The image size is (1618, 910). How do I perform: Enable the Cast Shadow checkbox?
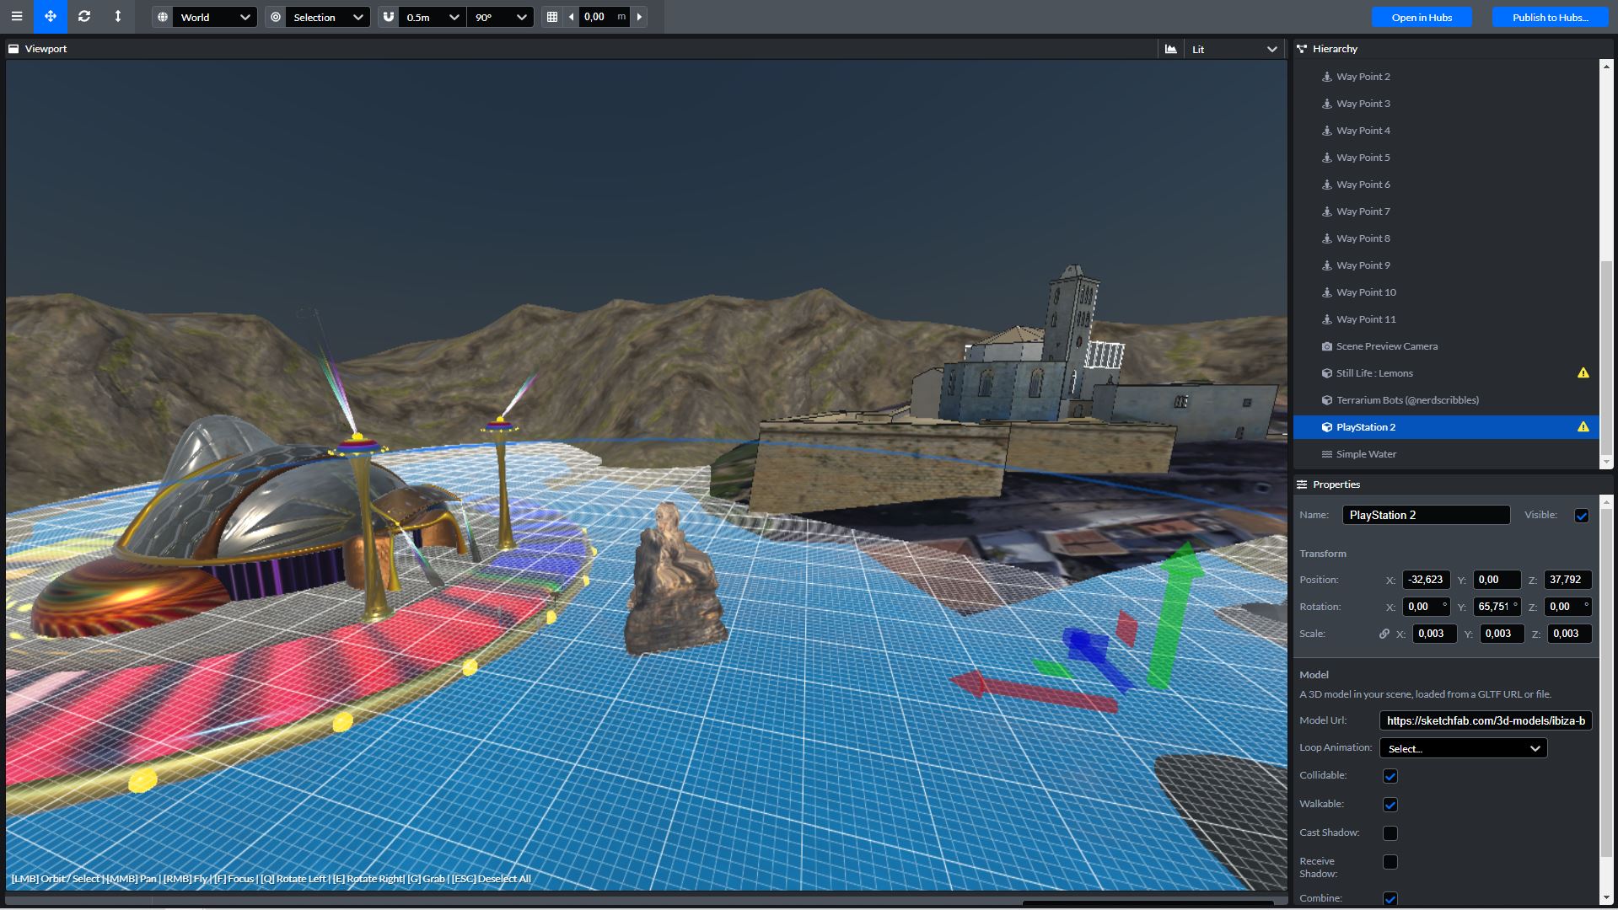tap(1390, 833)
